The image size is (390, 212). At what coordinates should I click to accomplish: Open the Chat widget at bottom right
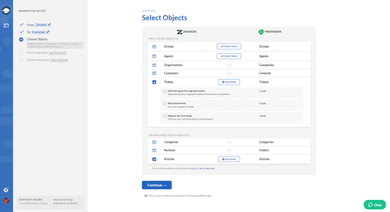tap(375, 205)
